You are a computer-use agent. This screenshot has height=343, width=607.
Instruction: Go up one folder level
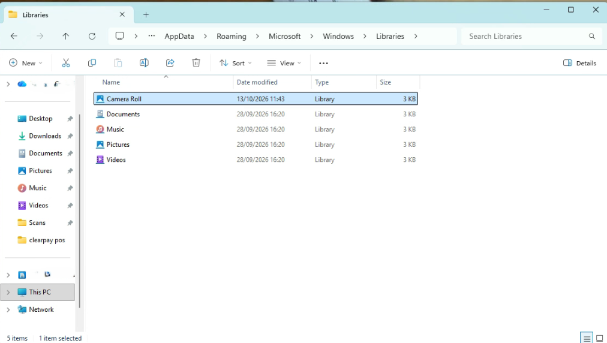66,36
